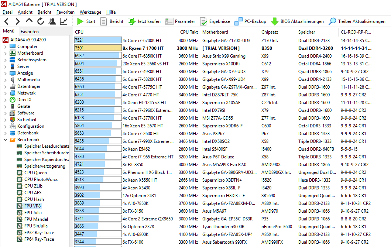This screenshot has height=247, width=391.
Task: Select the 7521 score bar for i7-6700K
Action: [x=98, y=40]
